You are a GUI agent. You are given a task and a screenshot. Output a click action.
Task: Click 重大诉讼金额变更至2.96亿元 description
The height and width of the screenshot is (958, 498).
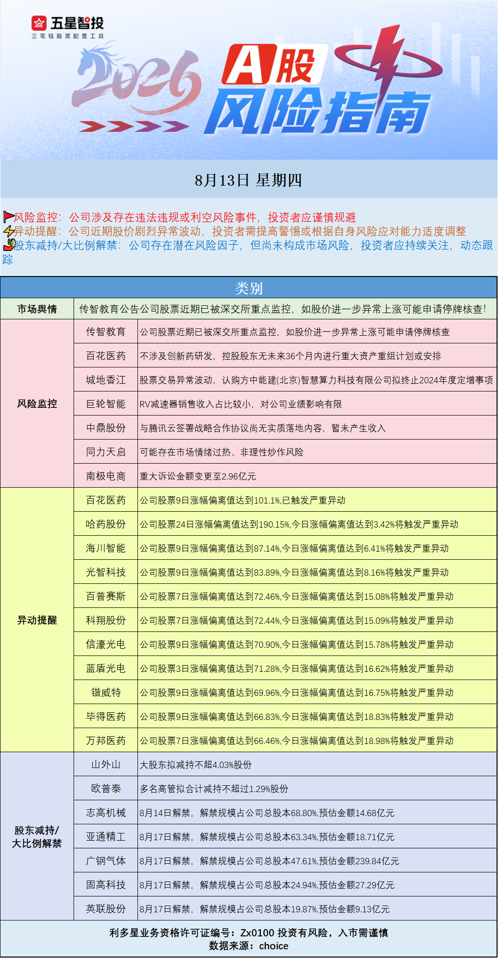pyautogui.click(x=198, y=476)
